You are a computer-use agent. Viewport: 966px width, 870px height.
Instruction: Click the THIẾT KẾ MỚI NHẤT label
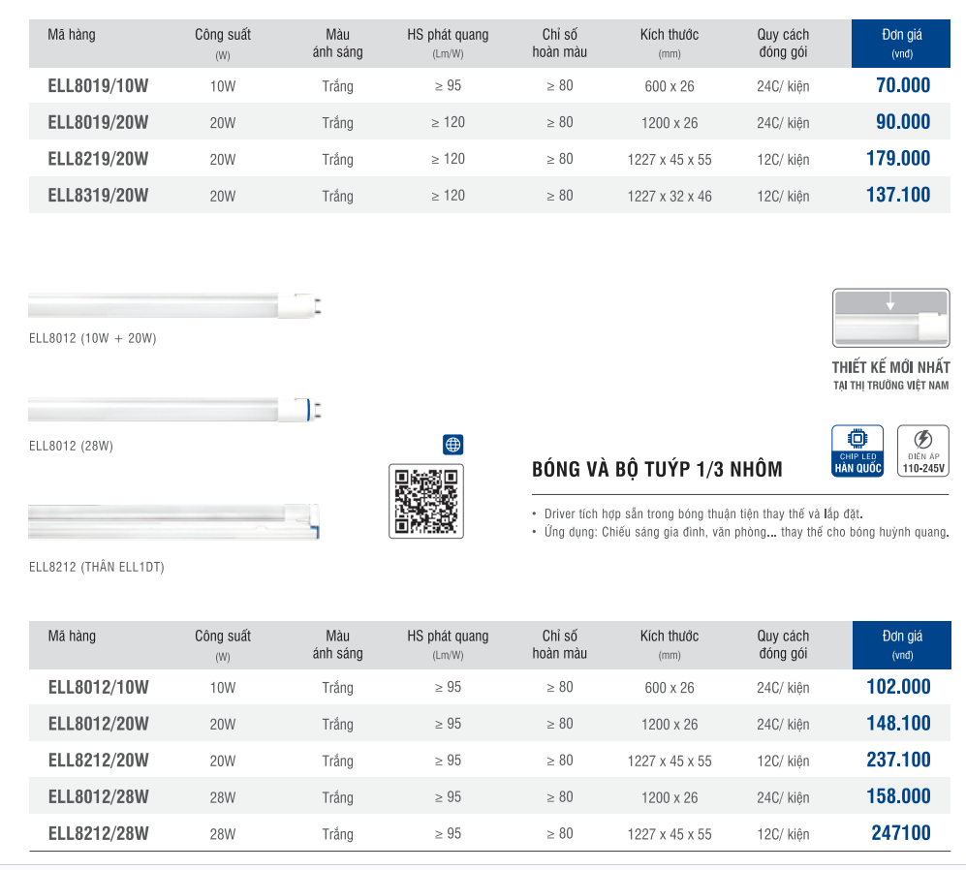pyautogui.click(x=890, y=367)
